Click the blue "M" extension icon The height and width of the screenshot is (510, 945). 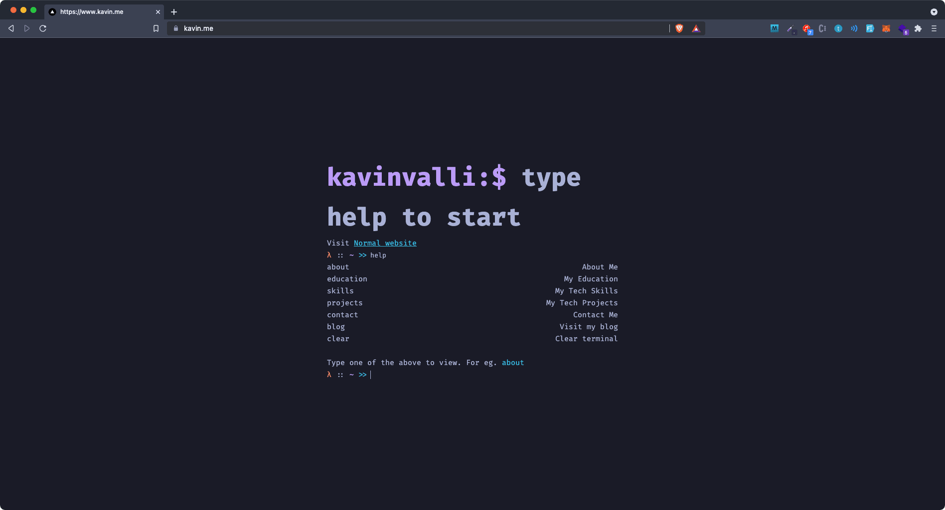[774, 28]
